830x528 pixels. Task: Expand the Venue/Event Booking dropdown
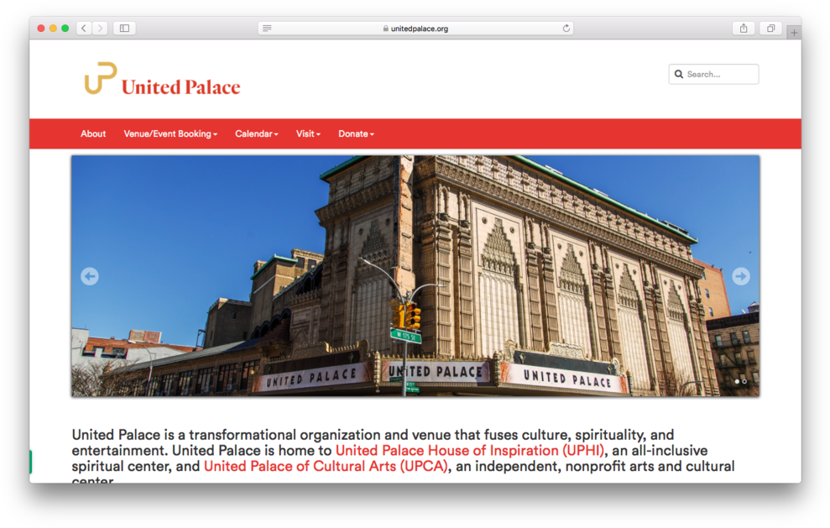[x=170, y=134]
